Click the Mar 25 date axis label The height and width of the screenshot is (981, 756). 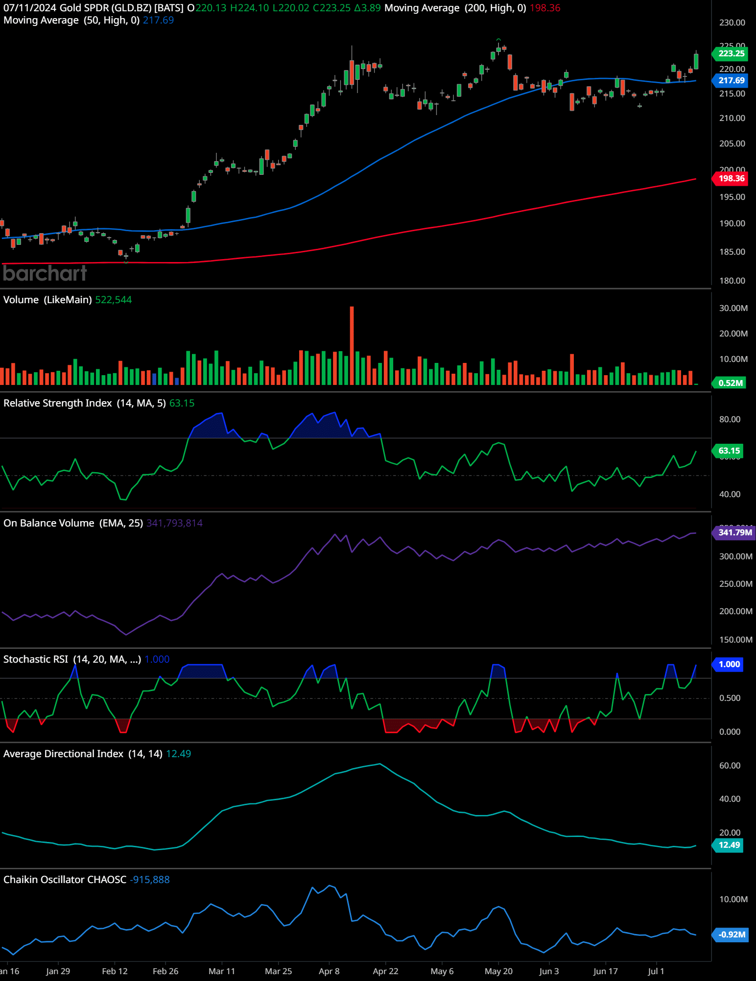(278, 971)
